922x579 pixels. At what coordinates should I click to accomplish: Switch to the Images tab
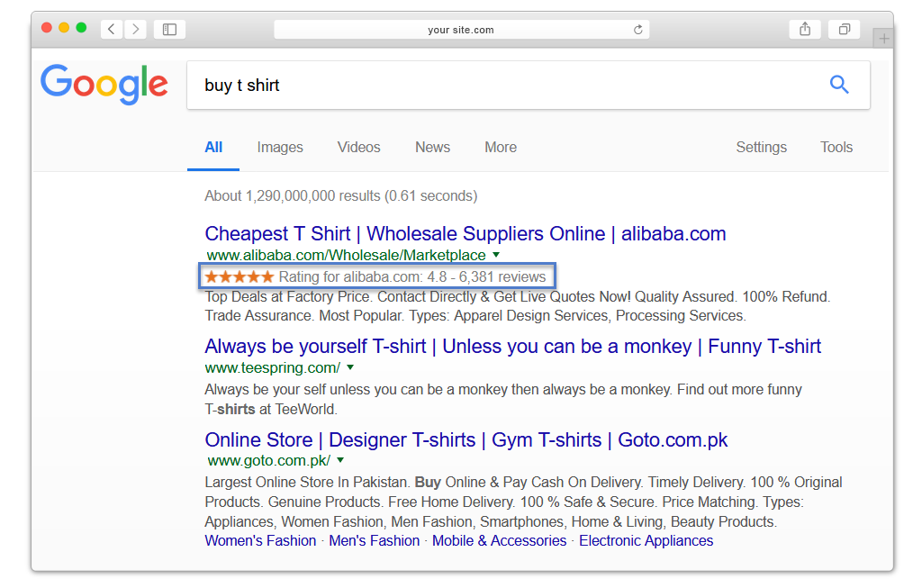[x=280, y=148]
